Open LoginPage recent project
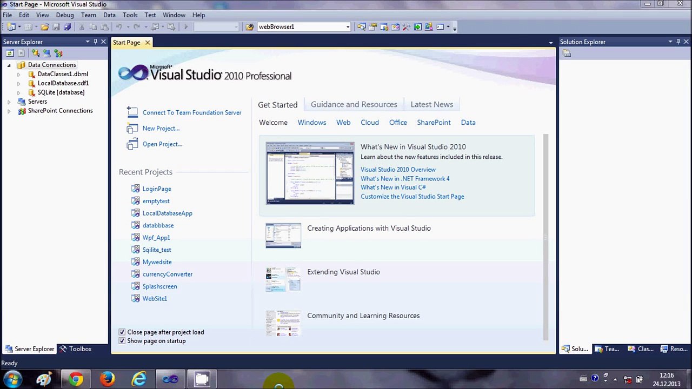This screenshot has height=389, width=692. (157, 189)
